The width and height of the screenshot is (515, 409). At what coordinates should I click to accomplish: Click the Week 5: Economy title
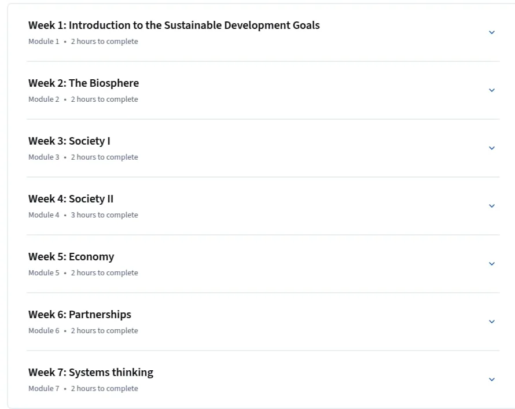(x=71, y=257)
